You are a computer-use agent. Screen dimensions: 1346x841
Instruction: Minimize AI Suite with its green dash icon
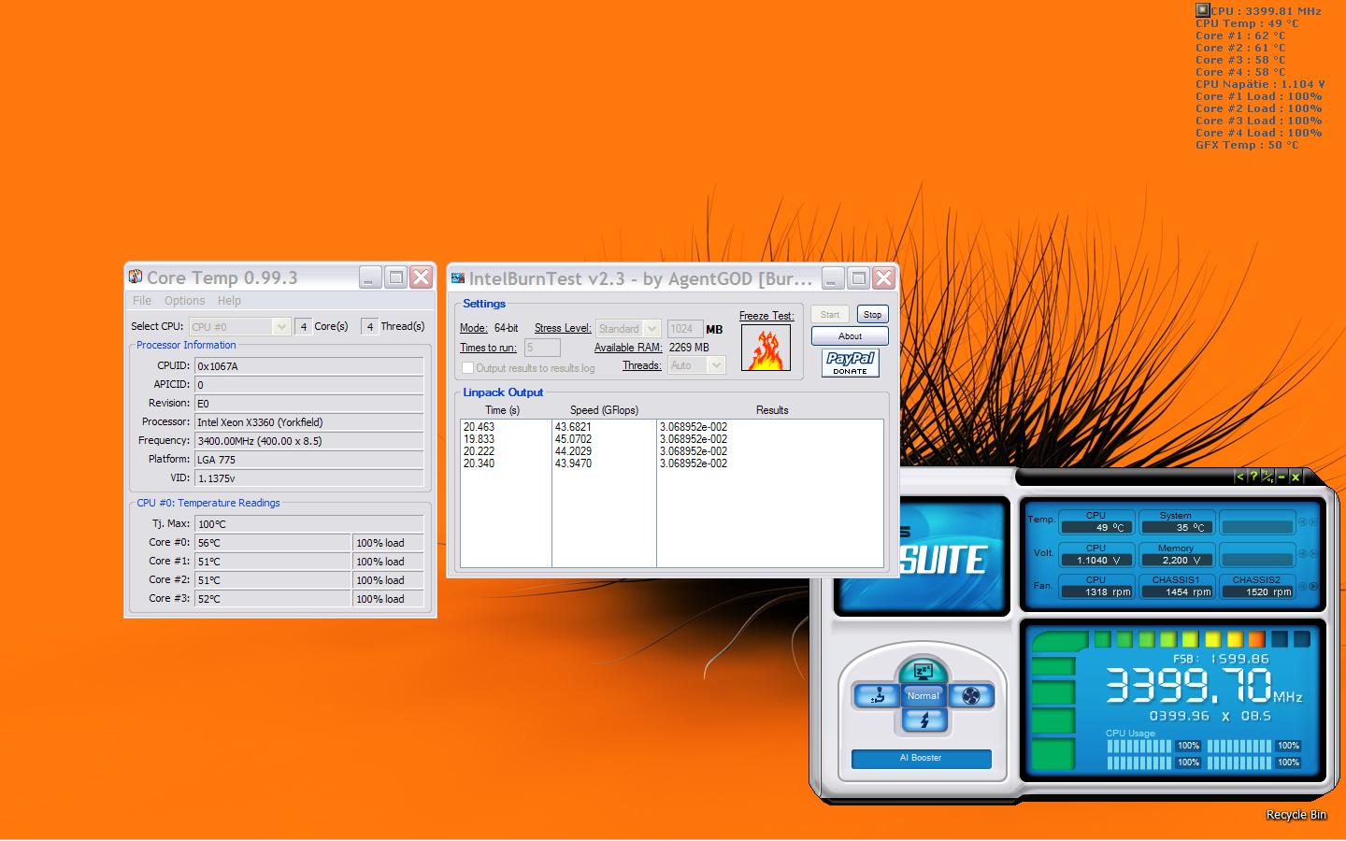(1282, 478)
